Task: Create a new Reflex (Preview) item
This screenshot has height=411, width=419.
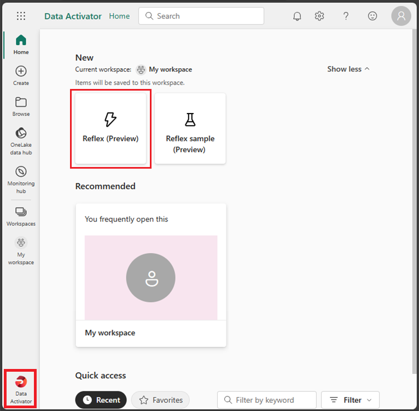Action: pyautogui.click(x=110, y=129)
